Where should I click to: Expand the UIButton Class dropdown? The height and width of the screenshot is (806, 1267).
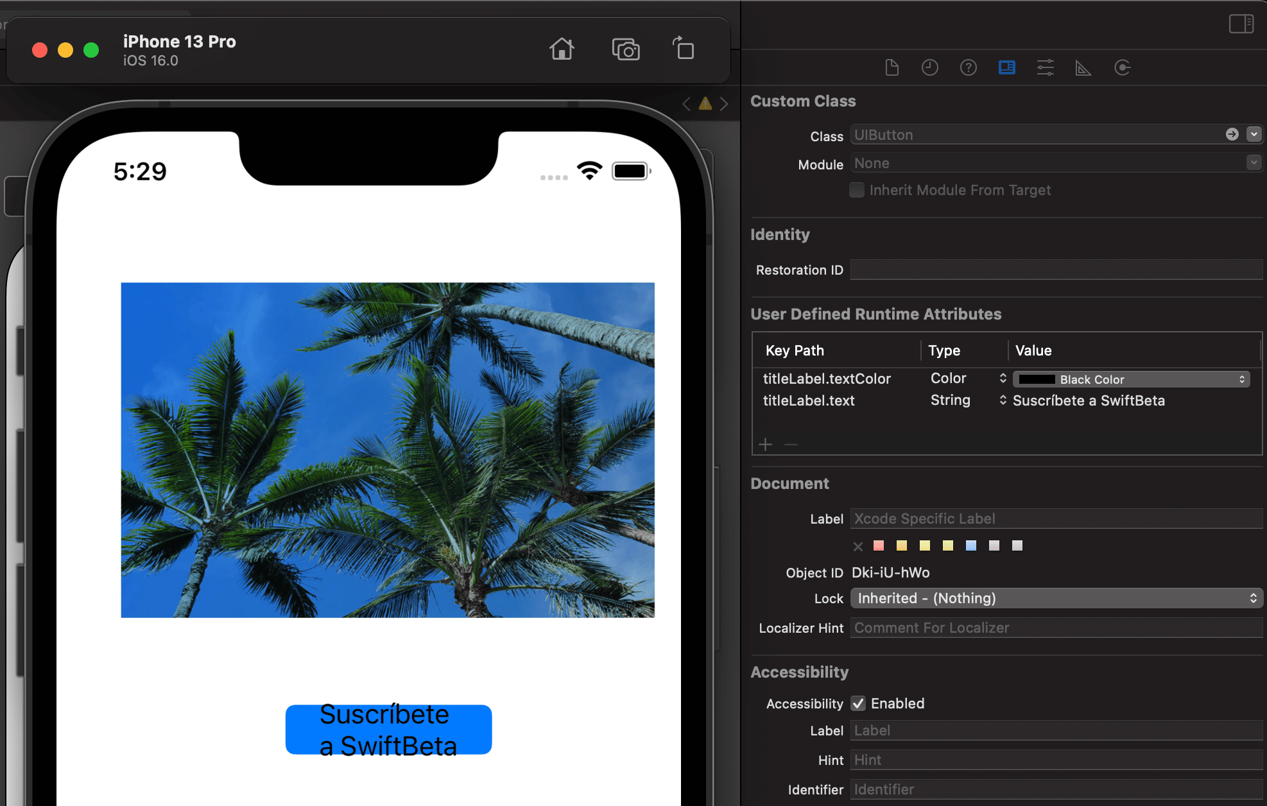1254,134
